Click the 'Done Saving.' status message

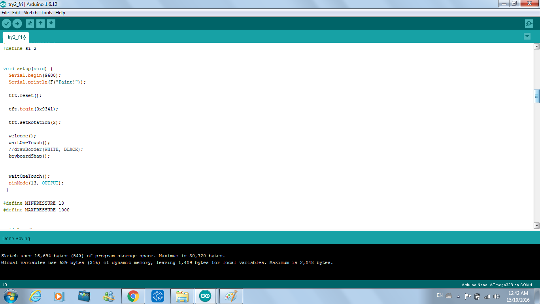17,239
